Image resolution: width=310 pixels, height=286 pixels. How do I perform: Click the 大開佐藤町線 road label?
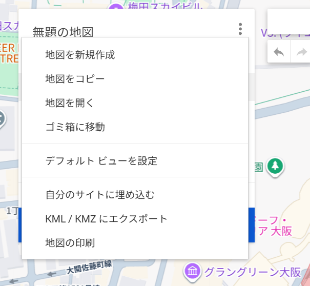[89, 267]
